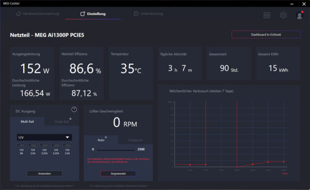310x190 pixels.
Task: Expand the 12V rail dropdown
Action: tap(44, 137)
